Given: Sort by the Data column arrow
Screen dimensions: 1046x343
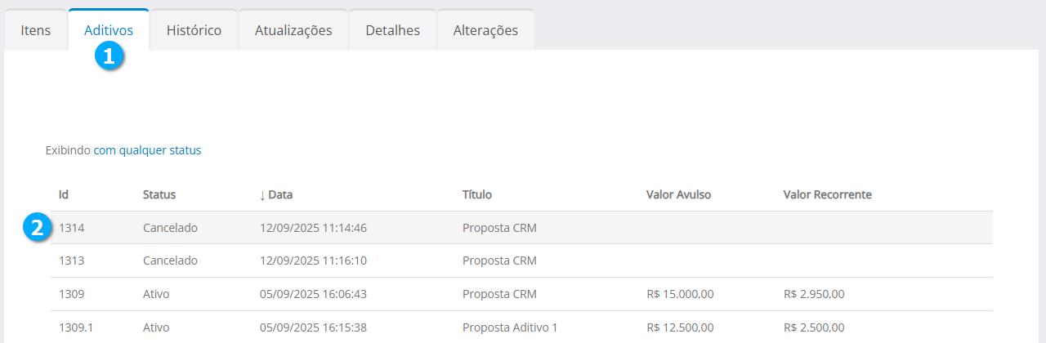Looking at the screenshot, I should click(262, 195).
